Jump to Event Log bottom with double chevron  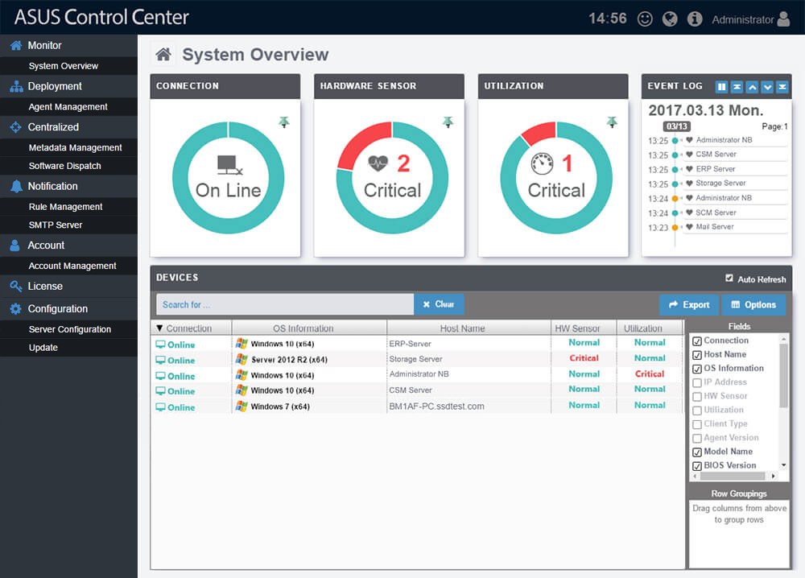(x=782, y=86)
